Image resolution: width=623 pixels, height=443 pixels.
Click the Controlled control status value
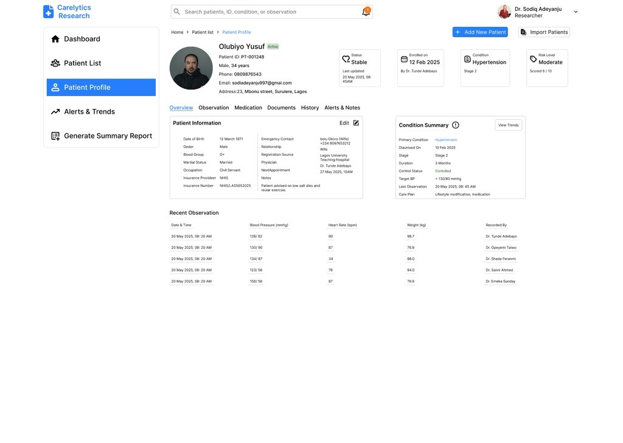[443, 171]
